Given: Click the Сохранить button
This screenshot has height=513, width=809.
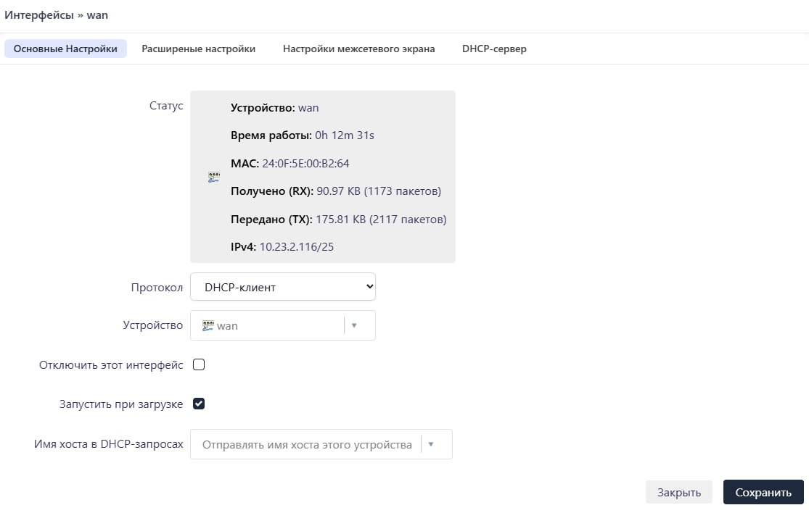Looking at the screenshot, I should (x=763, y=493).
